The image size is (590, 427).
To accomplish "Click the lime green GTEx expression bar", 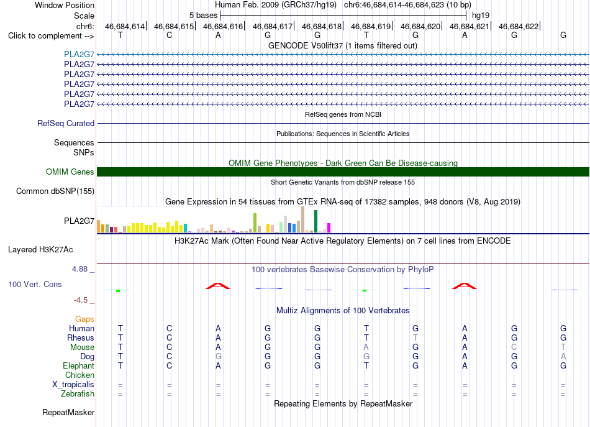I will pyautogui.click(x=255, y=223).
